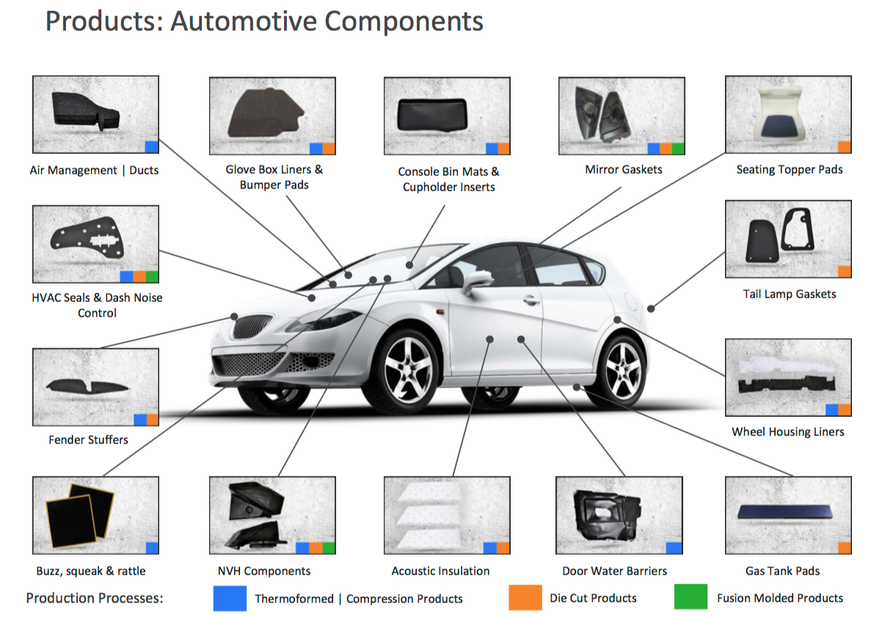Click "HVAC Seals & Dash Noise Control" caption
Image resolution: width=871 pixels, height=617 pixels.
[x=97, y=305]
